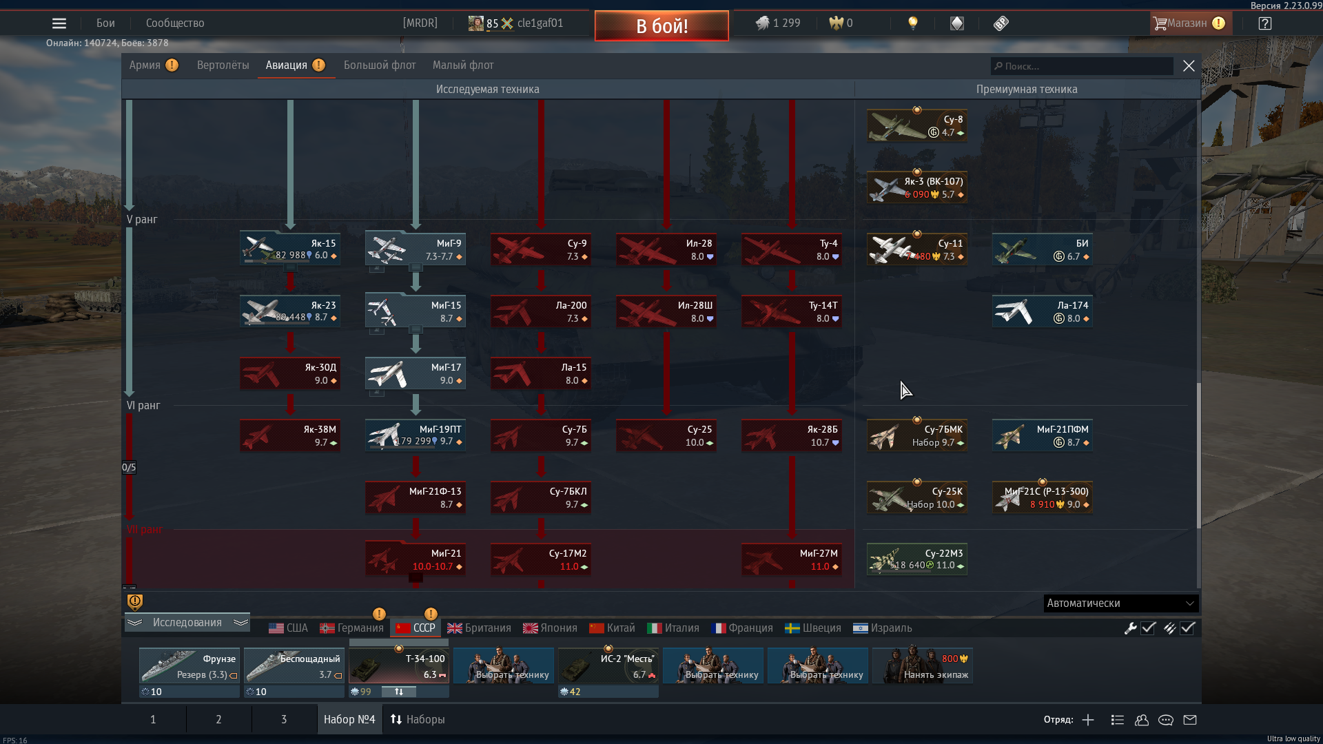Viewport: 1323px width, 744px height.
Task: Toggle auto-refill ammo checkbox
Action: click(1187, 628)
